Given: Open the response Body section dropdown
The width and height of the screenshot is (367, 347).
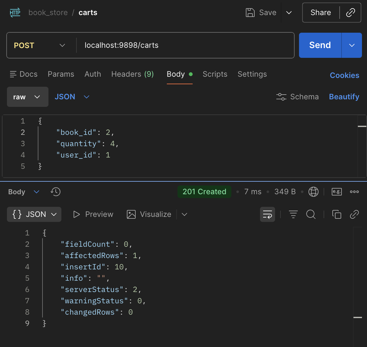Looking at the screenshot, I should click(24, 192).
